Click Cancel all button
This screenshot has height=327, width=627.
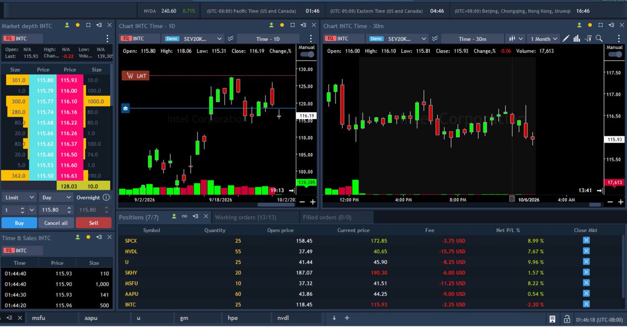(x=56, y=223)
